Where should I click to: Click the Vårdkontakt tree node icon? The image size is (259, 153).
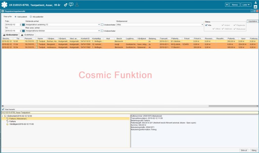[x=5, y=116]
